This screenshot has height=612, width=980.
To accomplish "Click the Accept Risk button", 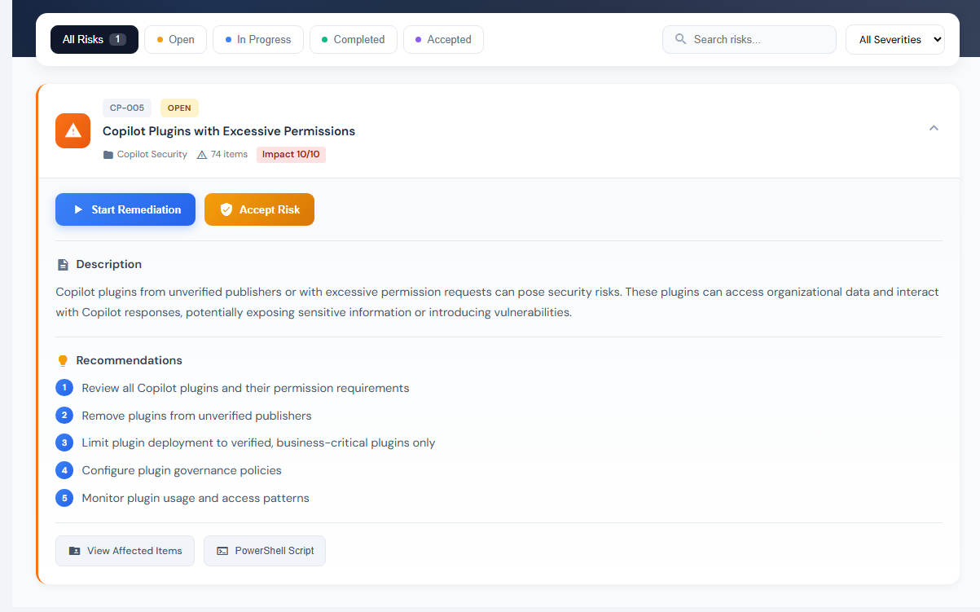I will [259, 209].
